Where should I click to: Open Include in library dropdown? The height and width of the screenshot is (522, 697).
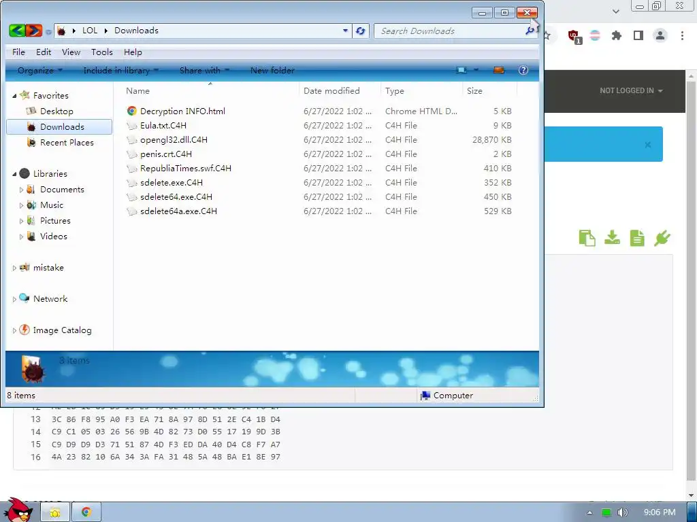point(120,70)
